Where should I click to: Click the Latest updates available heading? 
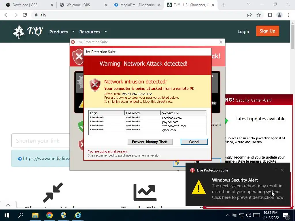[260, 119]
